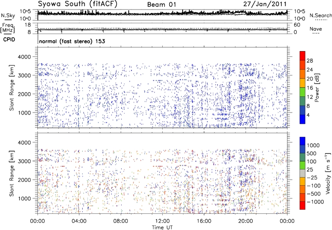Select the green 12–16 dB Power colorbar segment

[x=303, y=92]
